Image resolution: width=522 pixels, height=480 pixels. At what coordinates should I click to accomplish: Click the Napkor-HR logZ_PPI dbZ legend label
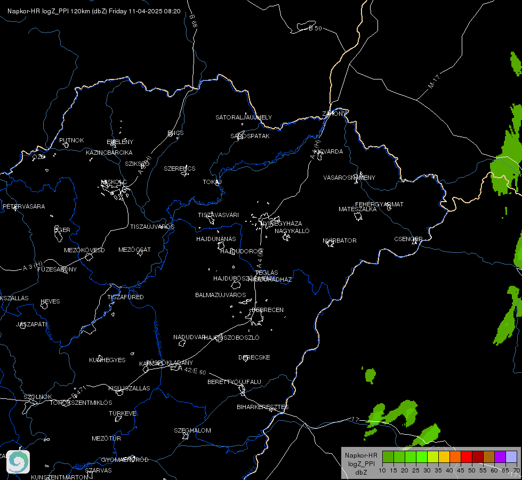coord(361,463)
